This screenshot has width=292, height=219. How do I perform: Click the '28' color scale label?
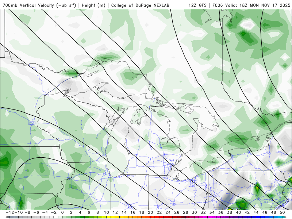point(185,212)
